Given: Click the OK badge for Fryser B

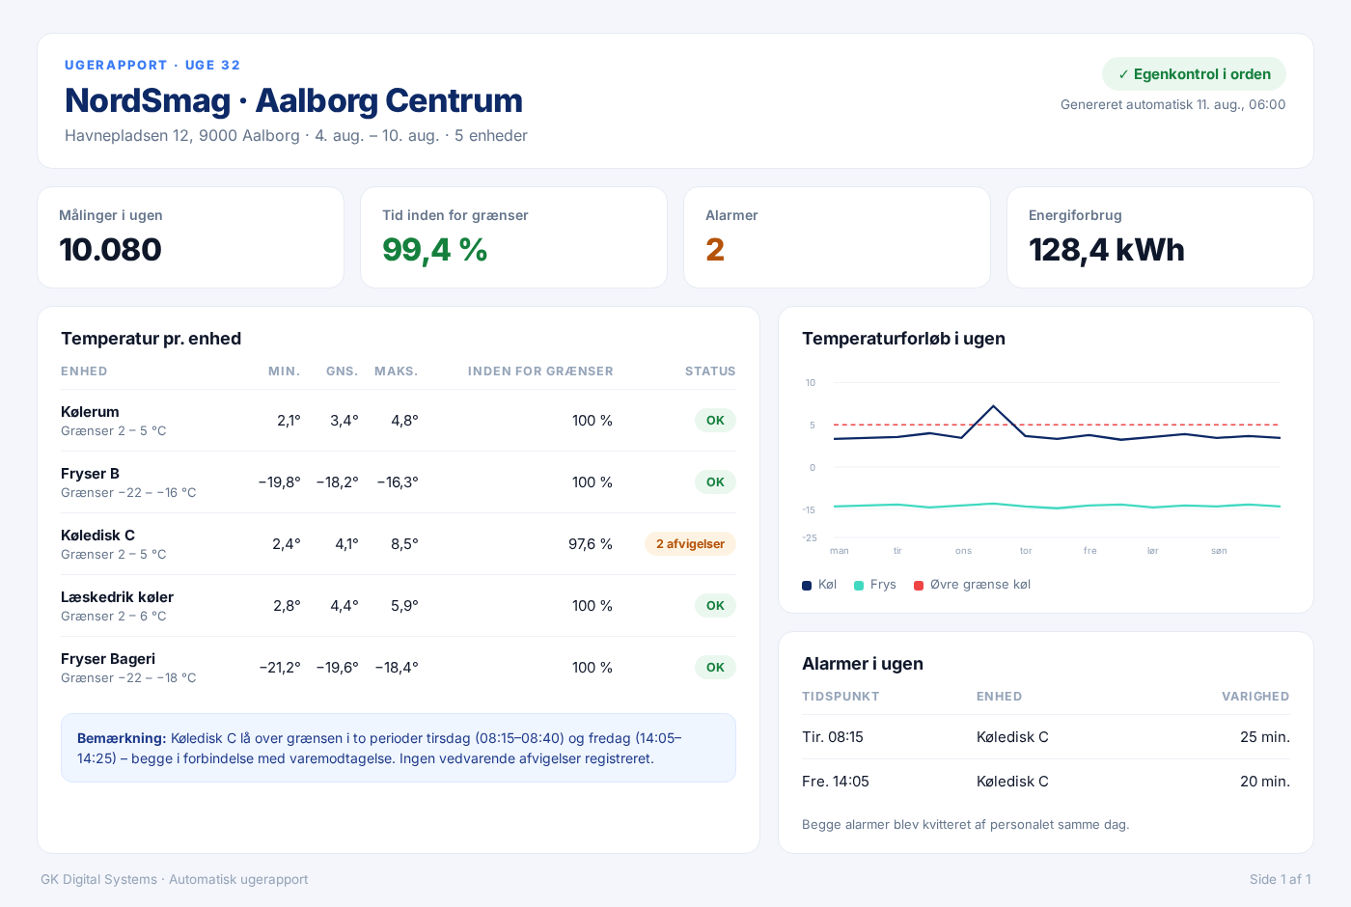Looking at the screenshot, I should click(715, 482).
